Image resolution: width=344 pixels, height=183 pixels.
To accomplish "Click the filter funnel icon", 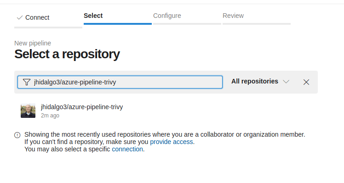I will tap(27, 82).
